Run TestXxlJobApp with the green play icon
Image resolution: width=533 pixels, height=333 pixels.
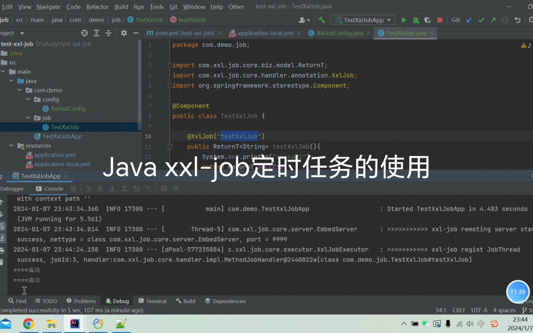[404, 20]
